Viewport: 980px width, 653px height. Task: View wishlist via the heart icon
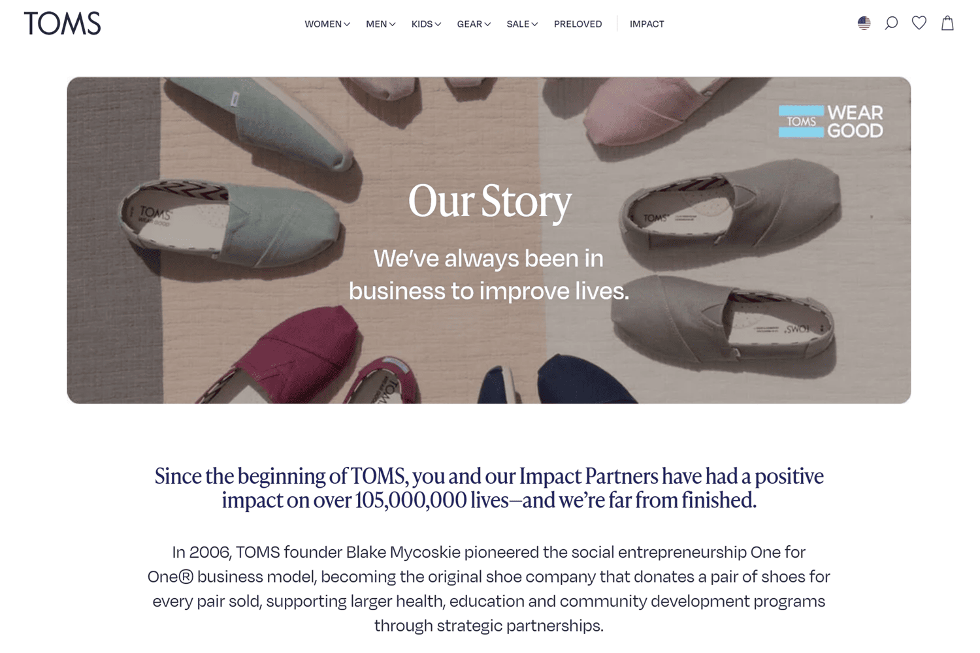(x=919, y=23)
